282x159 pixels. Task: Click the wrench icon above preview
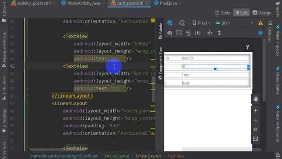248,47
